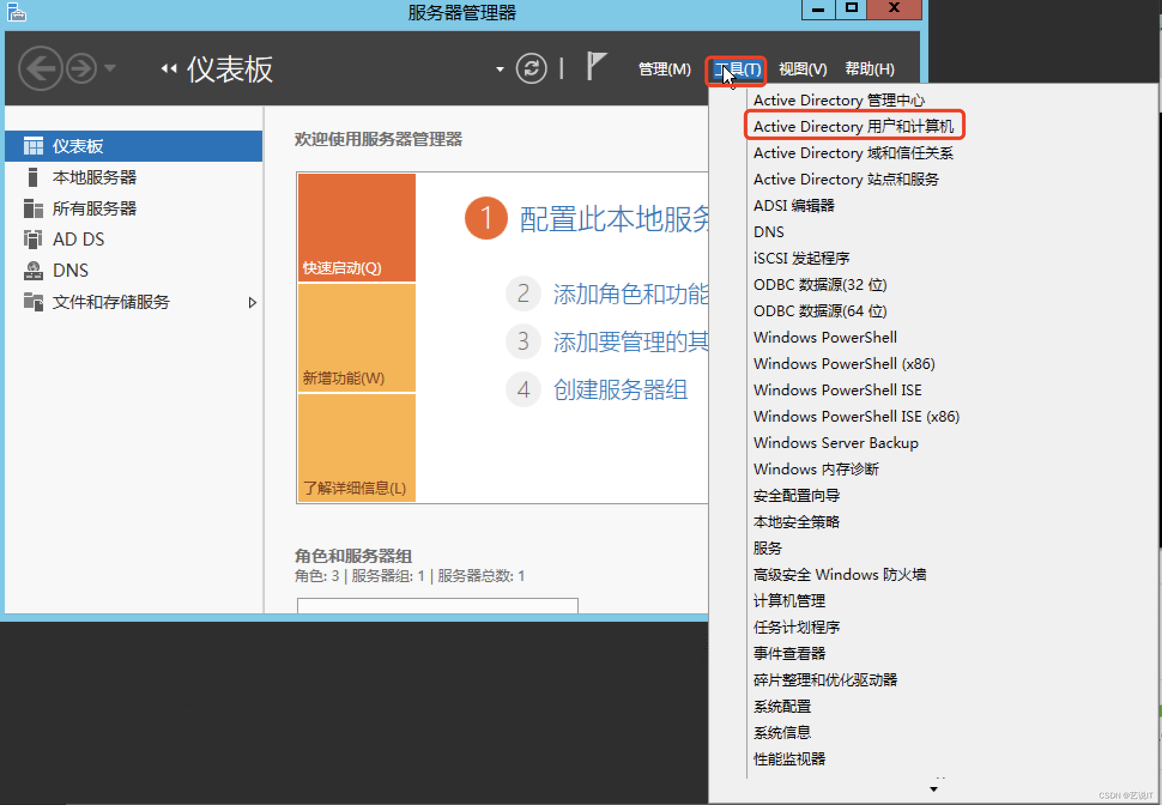This screenshot has width=1162, height=805.
Task: Open the 帮助(H) menu
Action: point(870,69)
